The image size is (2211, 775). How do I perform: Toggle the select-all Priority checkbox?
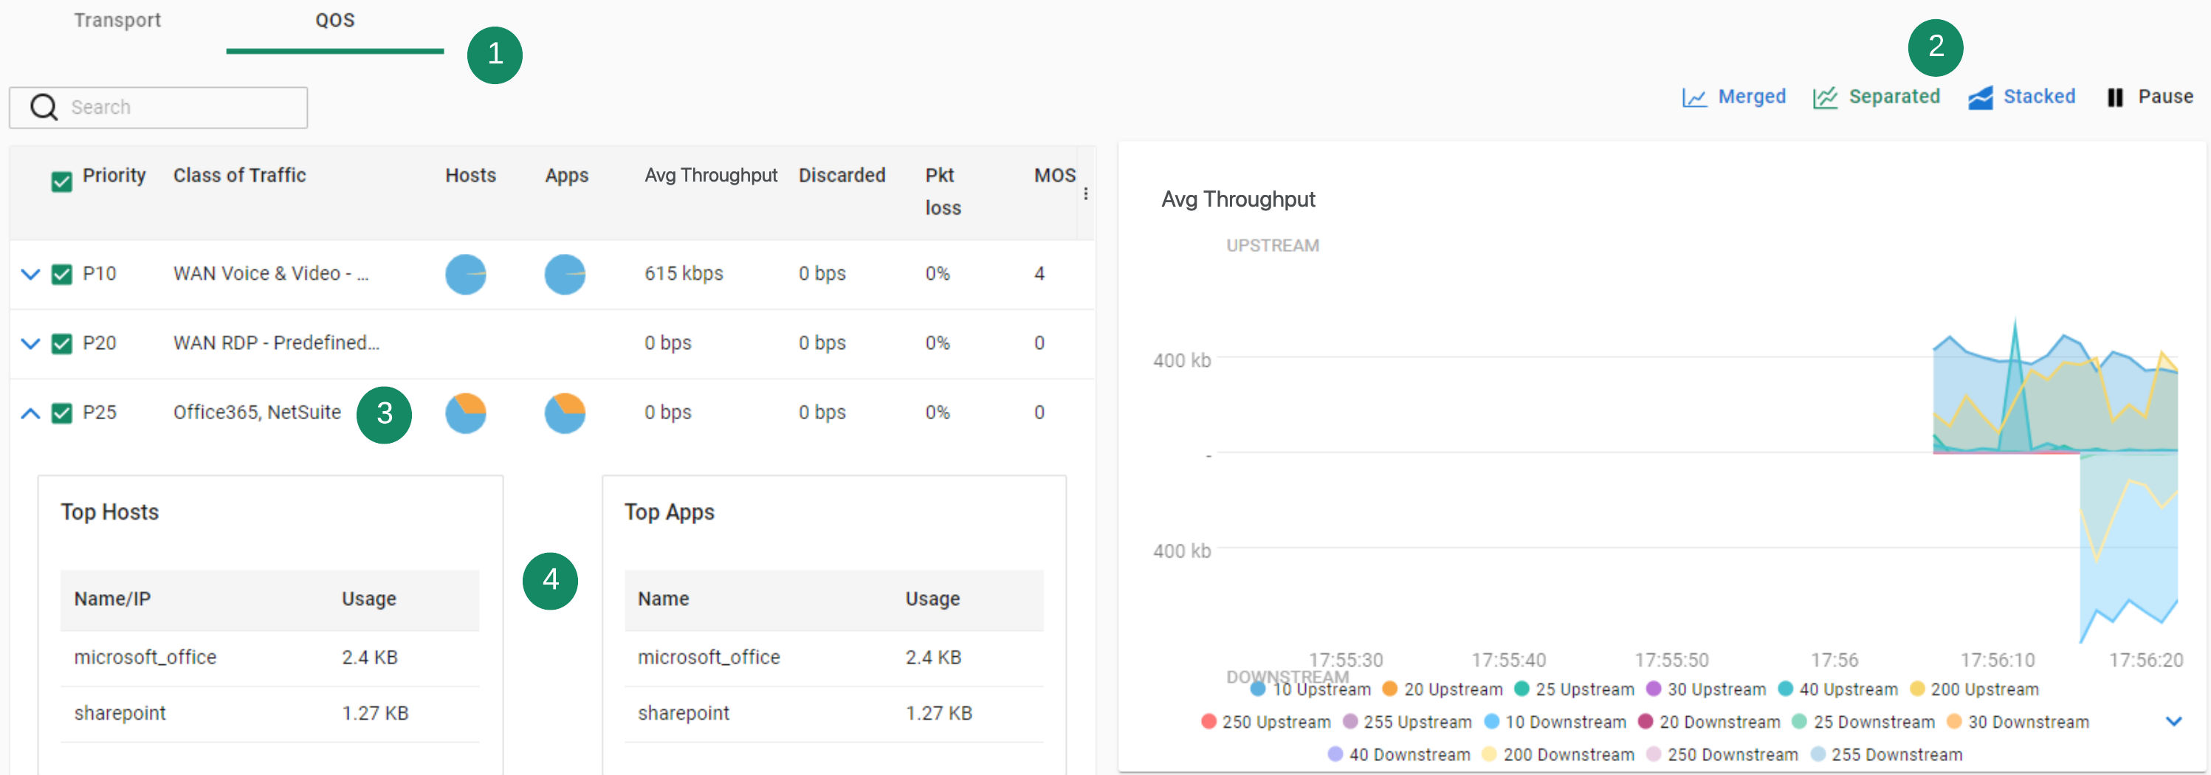point(62,182)
